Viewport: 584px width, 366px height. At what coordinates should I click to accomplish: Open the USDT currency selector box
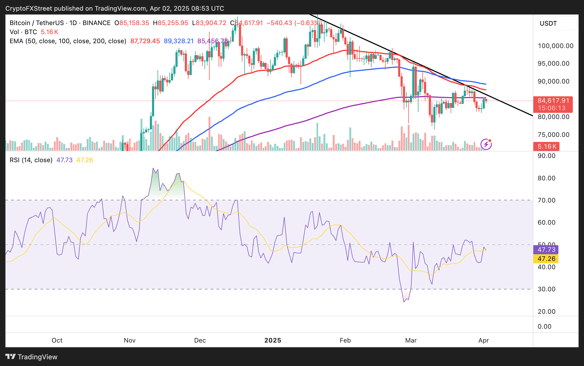[x=555, y=23]
